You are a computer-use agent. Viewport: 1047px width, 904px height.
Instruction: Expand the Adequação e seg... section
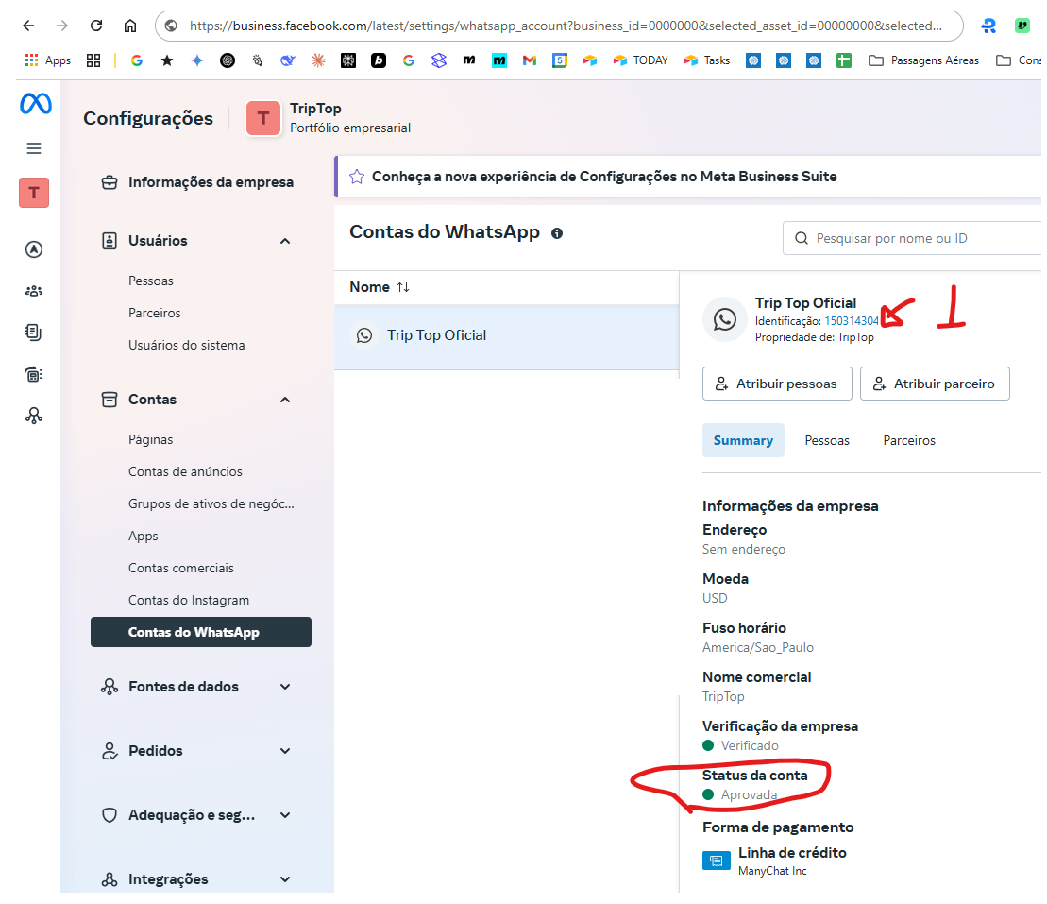[x=285, y=815]
